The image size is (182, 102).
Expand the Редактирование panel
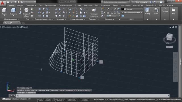pyautogui.click(x=78, y=19)
